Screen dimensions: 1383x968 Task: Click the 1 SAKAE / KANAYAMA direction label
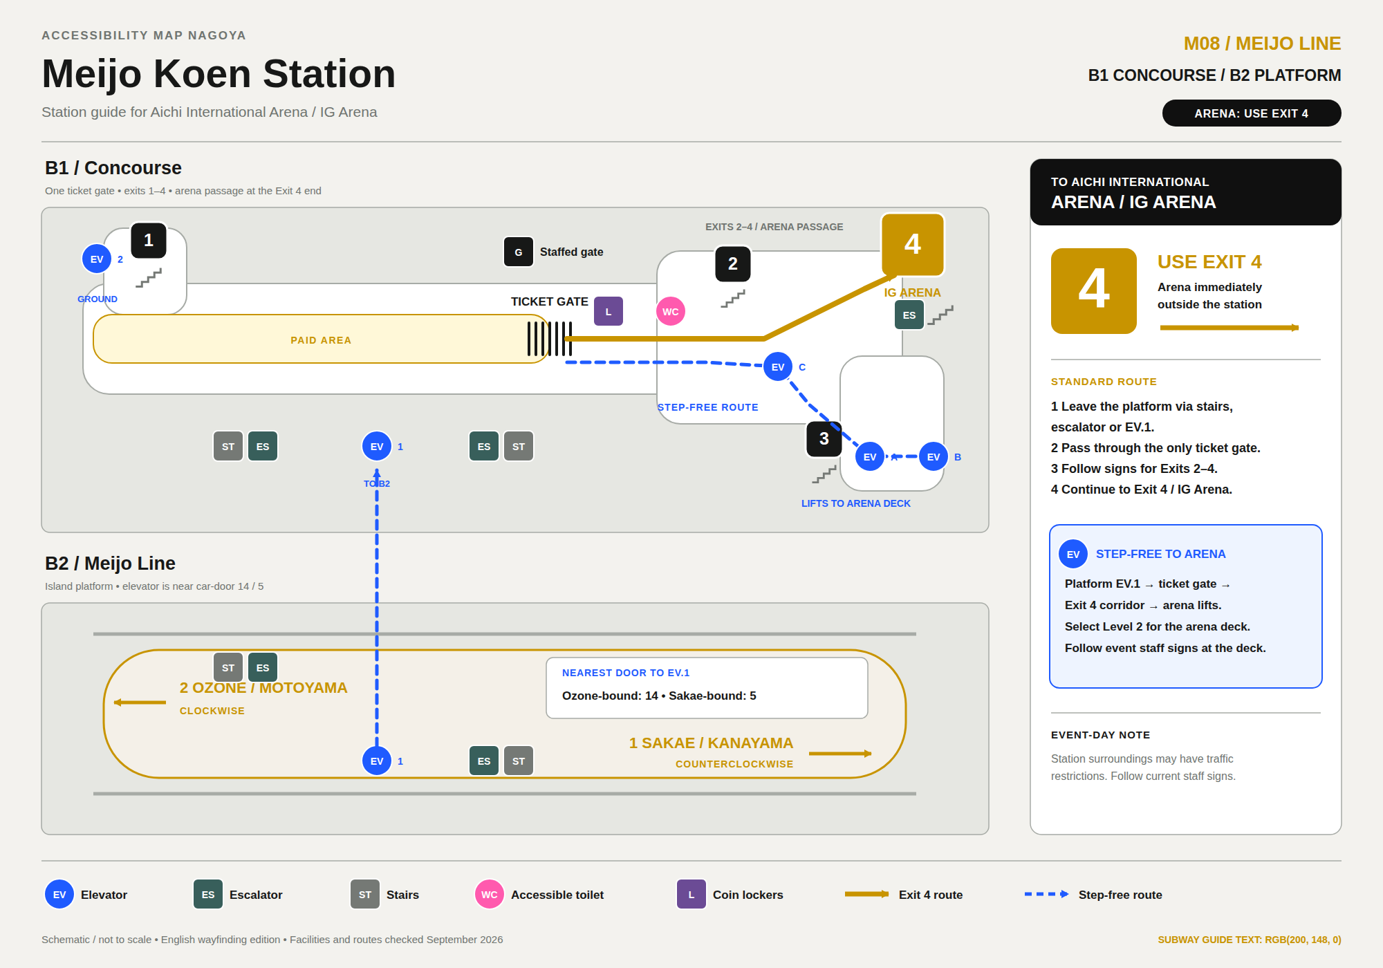click(711, 743)
